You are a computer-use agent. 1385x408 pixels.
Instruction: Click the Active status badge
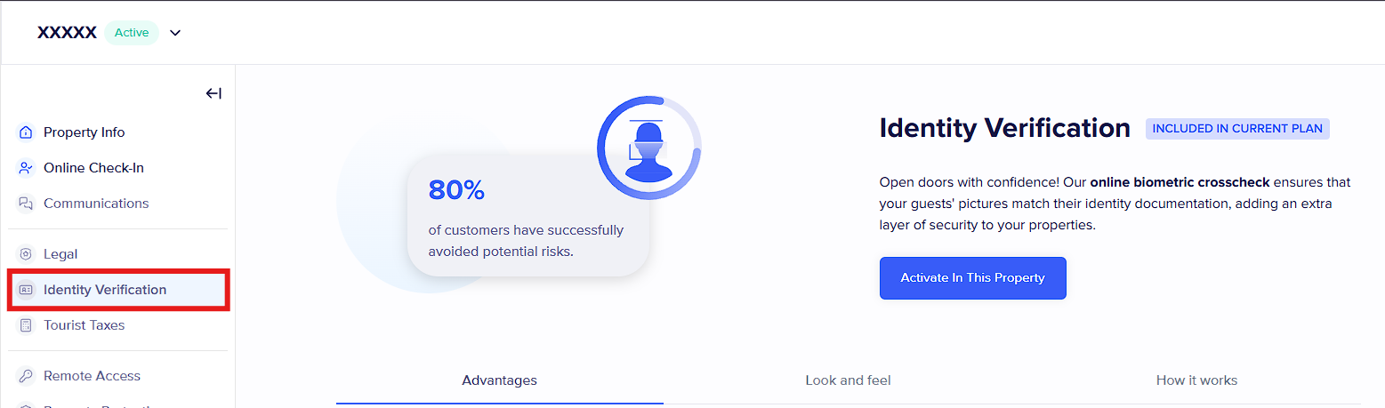(132, 33)
